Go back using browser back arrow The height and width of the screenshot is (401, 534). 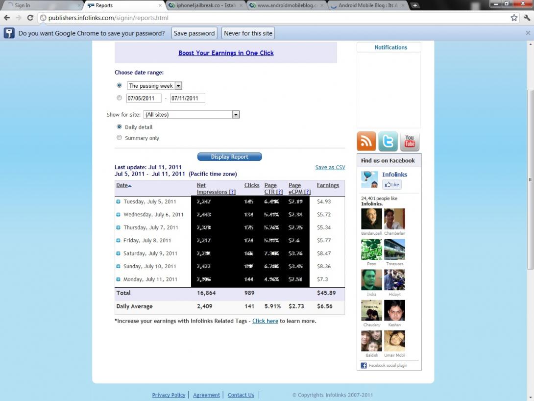point(7,18)
